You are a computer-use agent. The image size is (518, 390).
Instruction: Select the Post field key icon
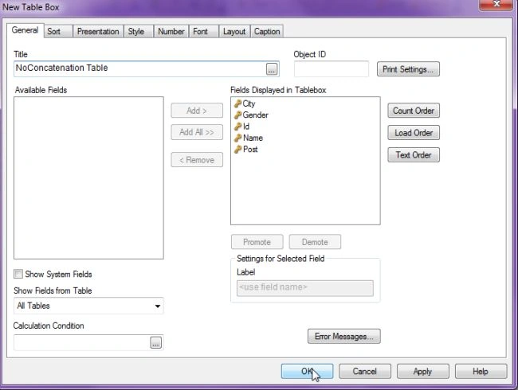coord(237,150)
